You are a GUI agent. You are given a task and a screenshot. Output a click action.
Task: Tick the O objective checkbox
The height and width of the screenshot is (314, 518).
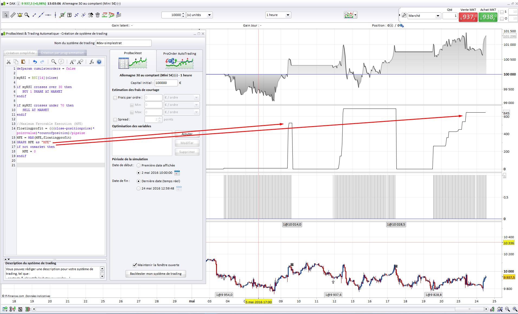click(502, 19)
